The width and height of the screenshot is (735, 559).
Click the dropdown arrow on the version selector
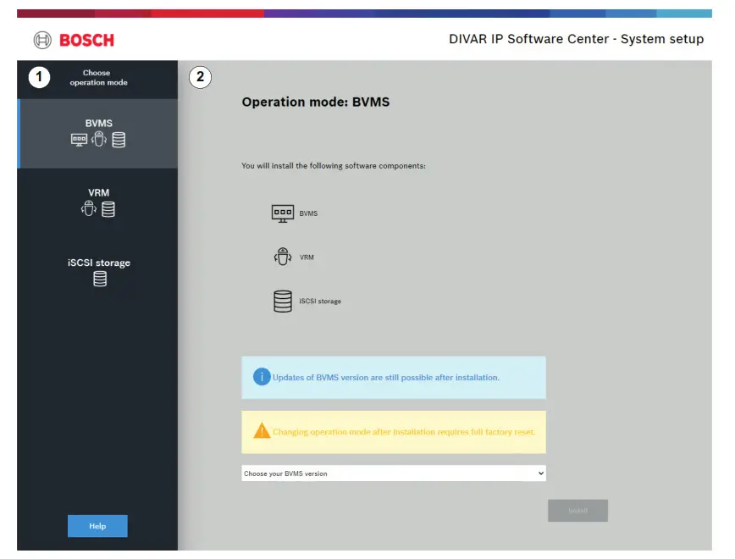pos(539,473)
